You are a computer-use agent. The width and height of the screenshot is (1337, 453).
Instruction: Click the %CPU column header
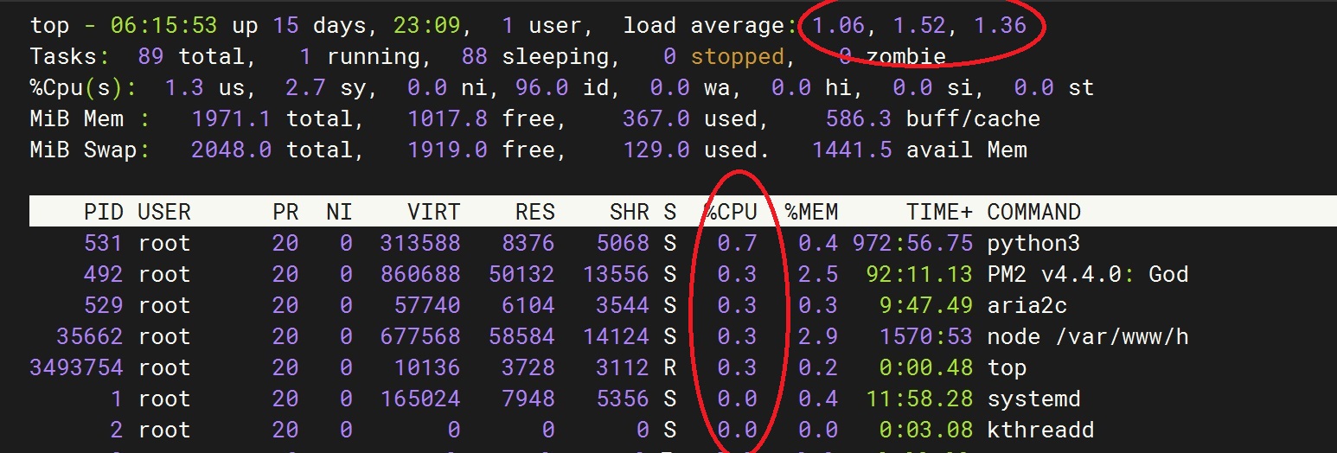click(x=731, y=212)
